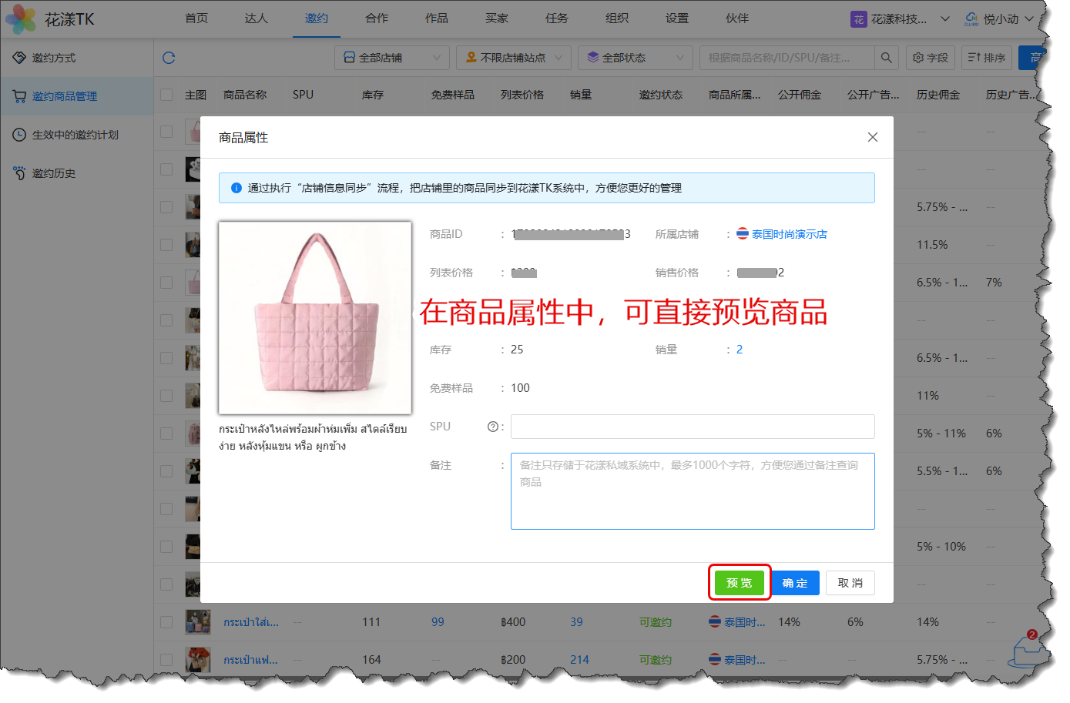Expand the 不限店铺站点 dropdown
The image size is (1070, 703).
513,58
